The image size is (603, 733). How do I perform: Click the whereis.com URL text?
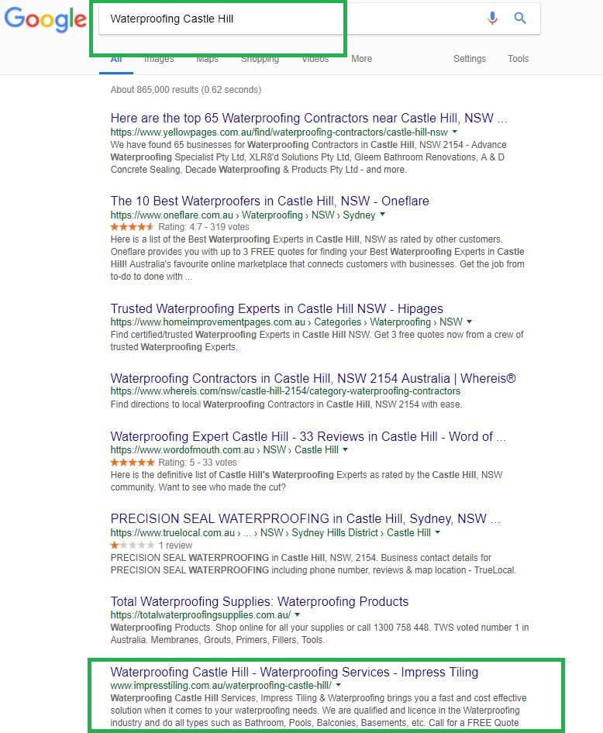pyautogui.click(x=285, y=391)
